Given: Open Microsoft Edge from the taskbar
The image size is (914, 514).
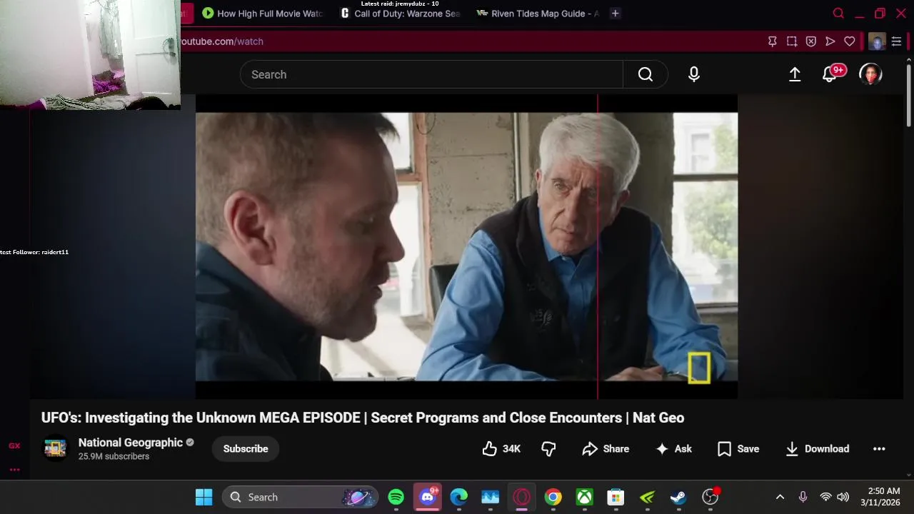Looking at the screenshot, I should pos(459,497).
